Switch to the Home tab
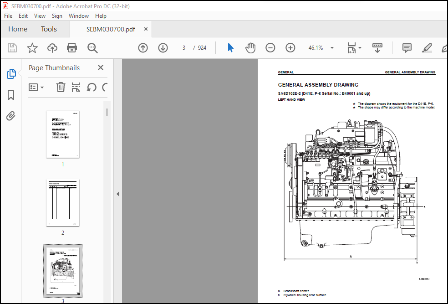 point(18,29)
